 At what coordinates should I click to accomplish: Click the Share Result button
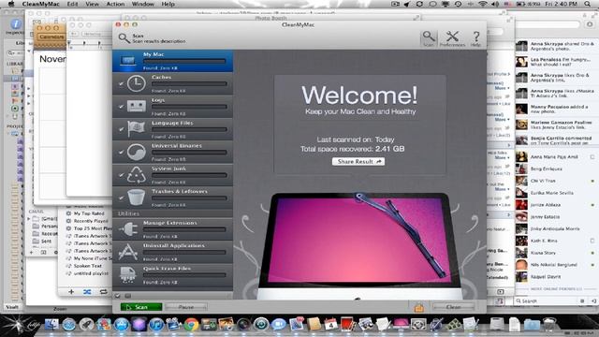click(x=358, y=162)
